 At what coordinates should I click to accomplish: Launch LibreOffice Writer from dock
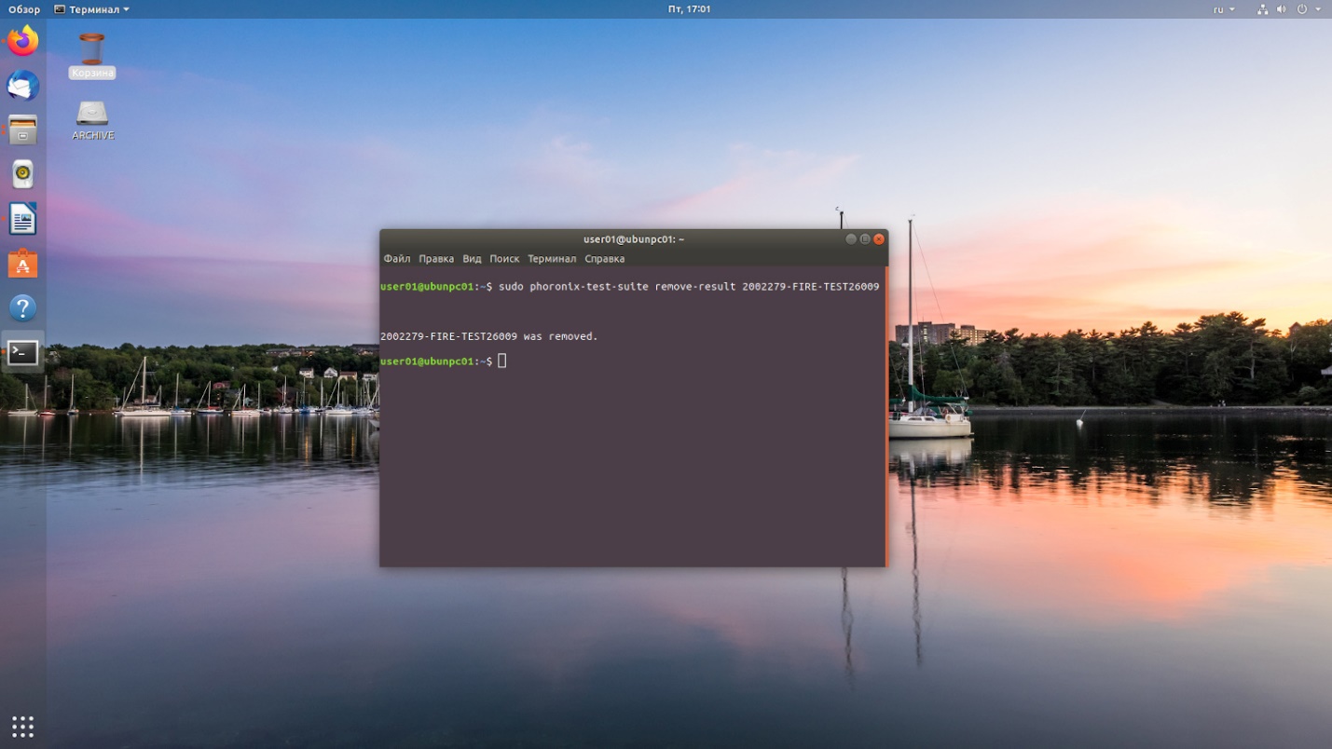point(22,220)
